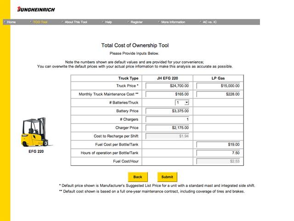The height and width of the screenshot is (221, 294).
Task: Focus the JH EFG 220 maintenance cost field
Action: (168, 94)
